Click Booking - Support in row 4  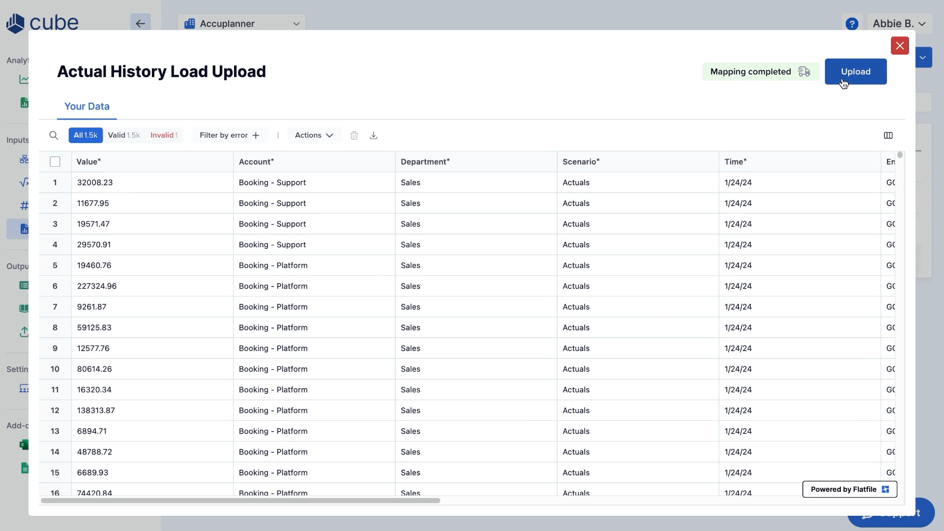click(x=314, y=244)
